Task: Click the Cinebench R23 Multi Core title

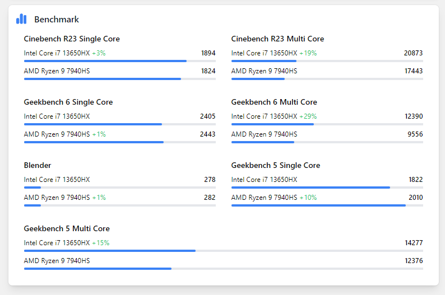Action: (x=277, y=39)
